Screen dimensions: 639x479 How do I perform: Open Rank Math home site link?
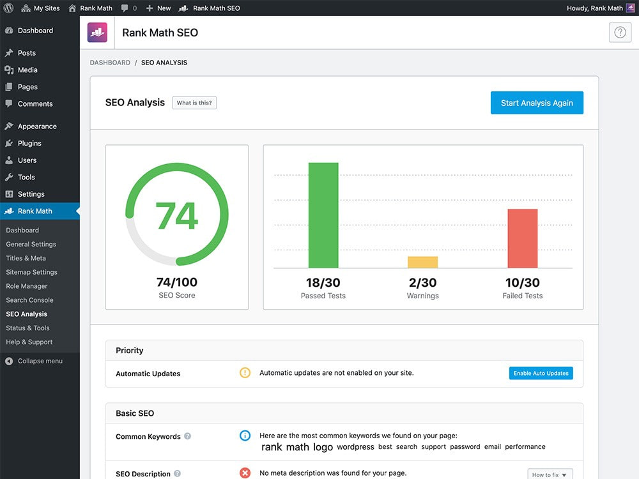pos(91,8)
